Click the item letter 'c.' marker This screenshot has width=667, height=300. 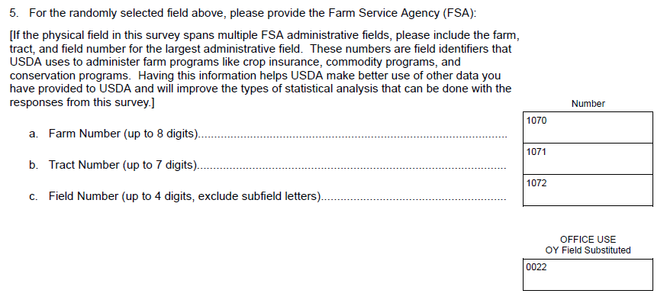click(34, 196)
